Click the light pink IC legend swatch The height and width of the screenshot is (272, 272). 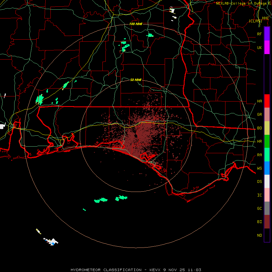coord(267,195)
